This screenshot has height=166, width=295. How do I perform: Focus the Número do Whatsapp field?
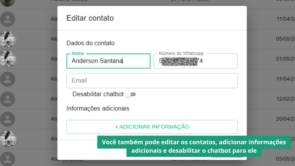[x=196, y=61]
